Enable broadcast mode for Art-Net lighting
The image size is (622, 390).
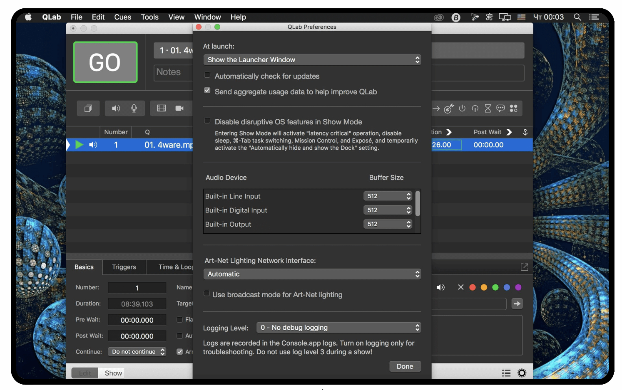point(207,294)
